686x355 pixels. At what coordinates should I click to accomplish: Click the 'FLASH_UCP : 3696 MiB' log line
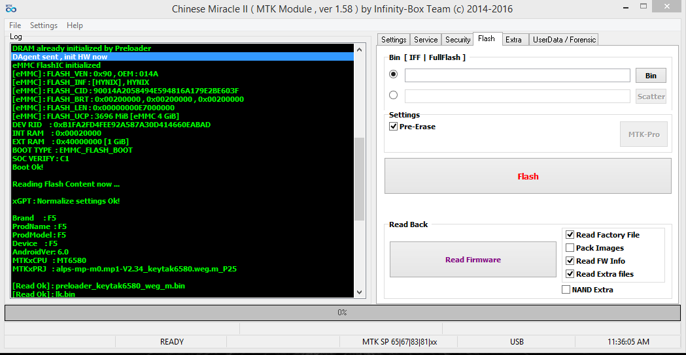[x=95, y=116]
